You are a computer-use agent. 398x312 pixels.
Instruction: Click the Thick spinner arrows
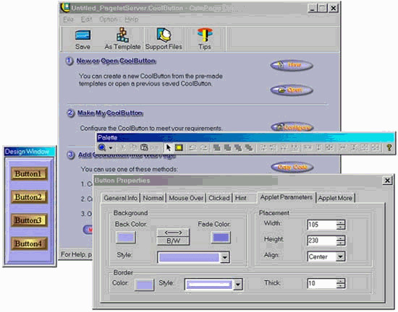pyautogui.click(x=340, y=283)
